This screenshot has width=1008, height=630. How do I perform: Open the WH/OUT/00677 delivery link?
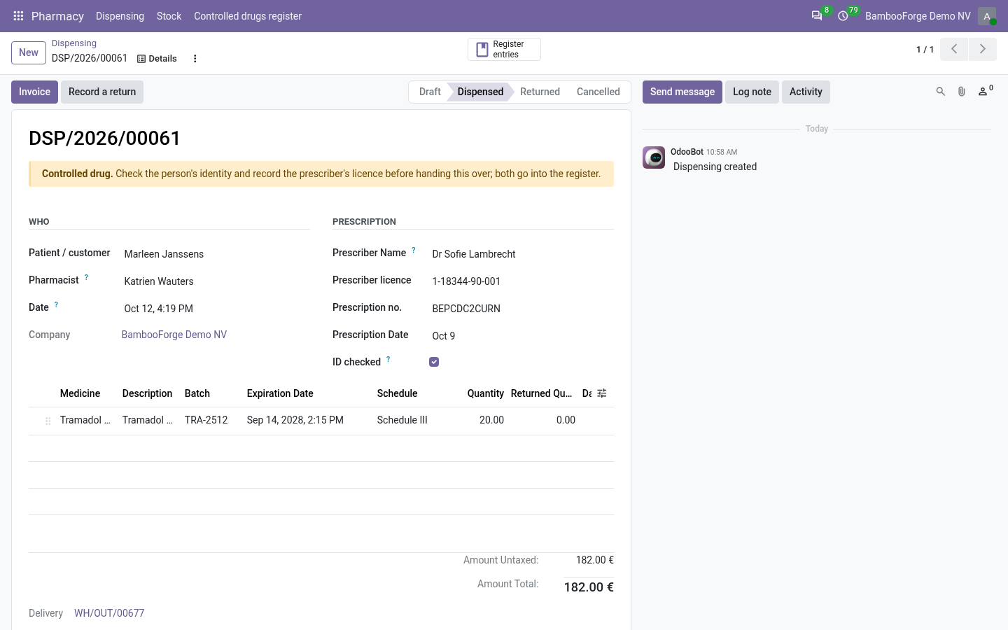pos(109,613)
